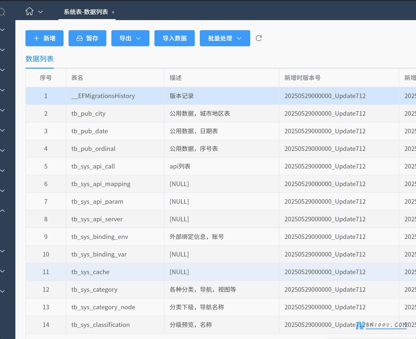Screen dimensions: 416x339
Task: Click the 分类下级，导航名称 description cell
Action: 222,307
